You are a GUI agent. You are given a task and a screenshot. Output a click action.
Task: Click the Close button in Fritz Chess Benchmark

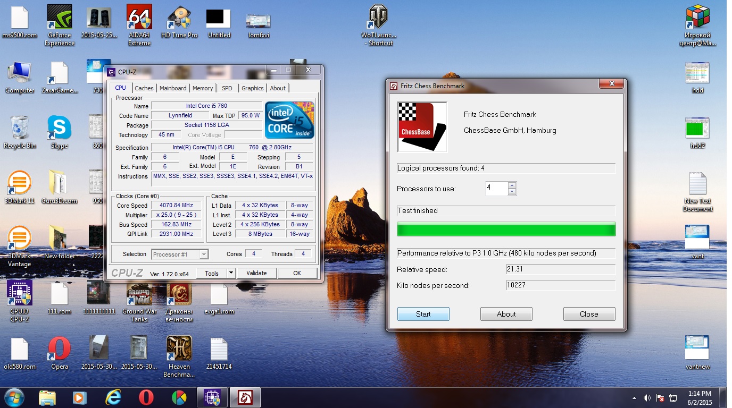coord(589,314)
